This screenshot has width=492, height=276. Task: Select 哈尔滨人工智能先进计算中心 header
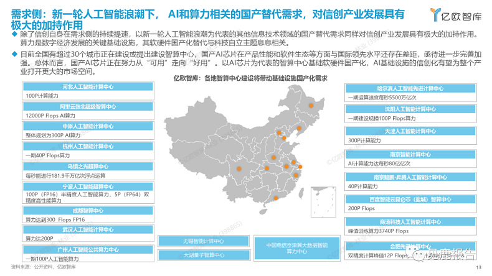[409, 89]
